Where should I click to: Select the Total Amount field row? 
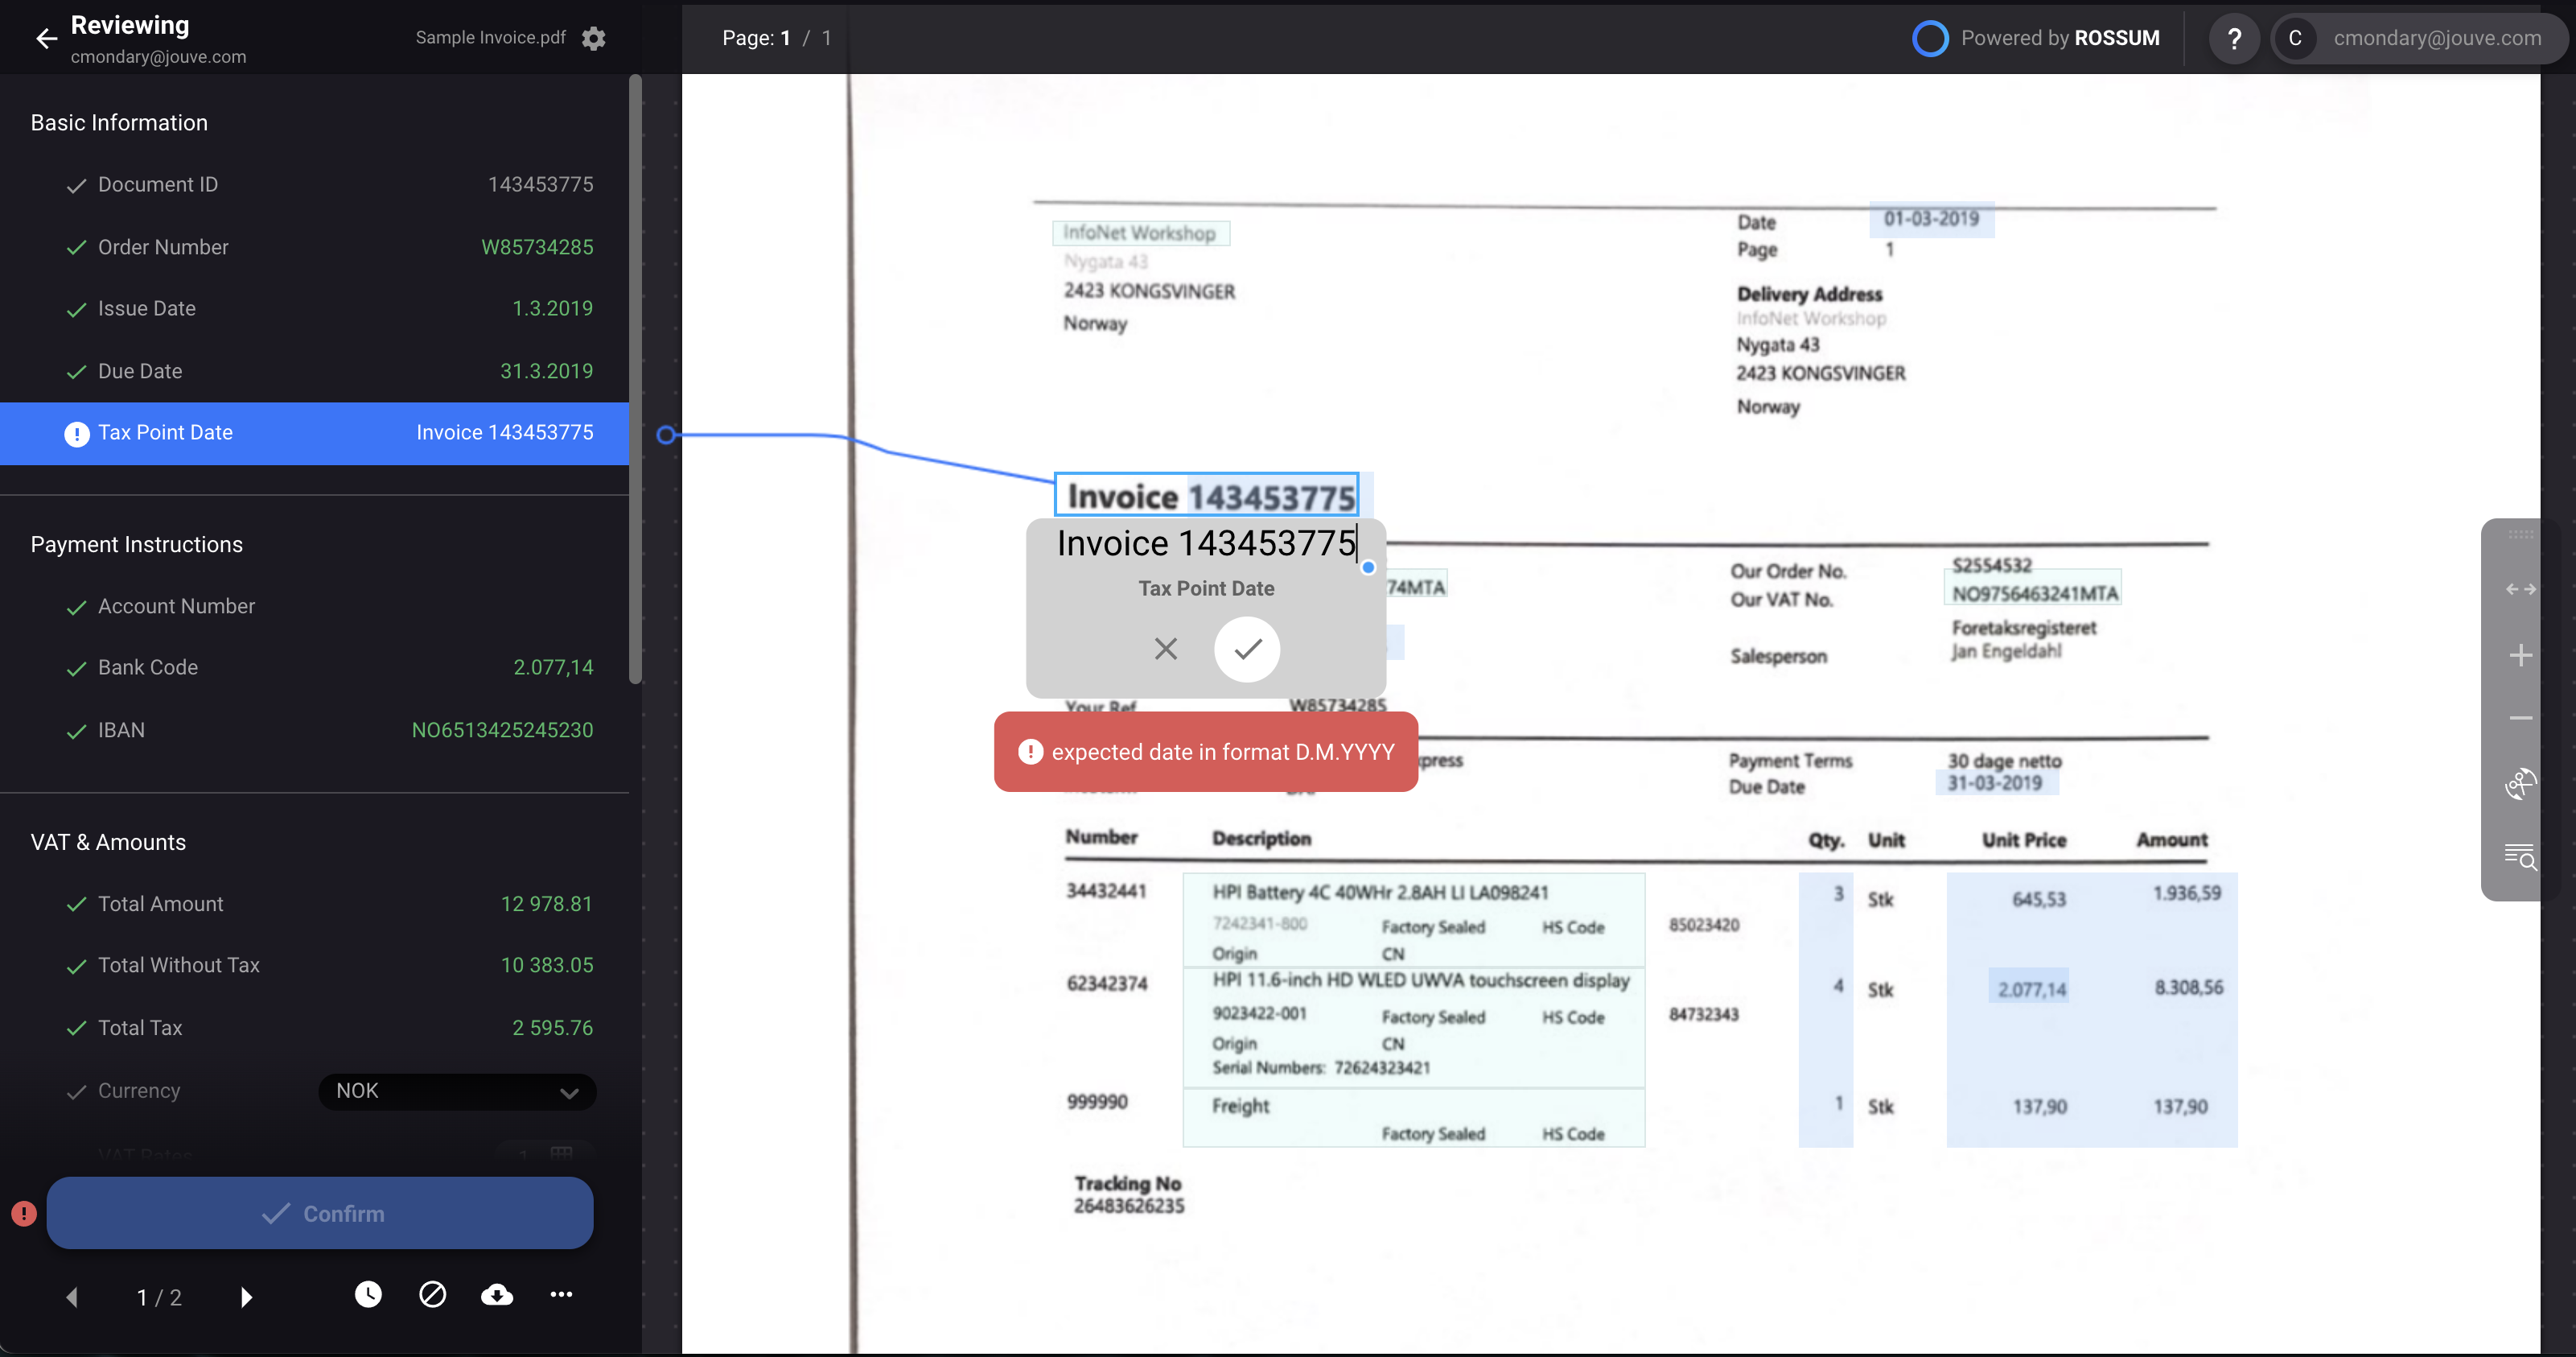(x=314, y=904)
